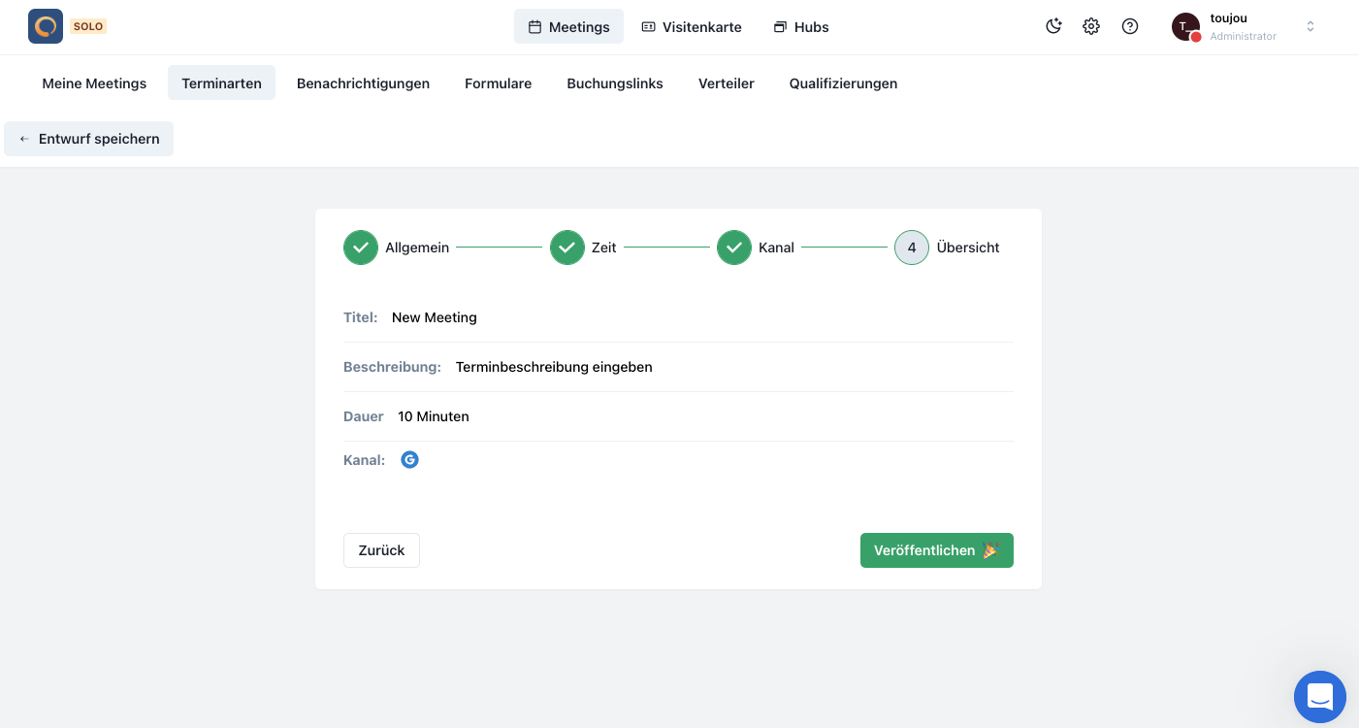Screen dimensions: 1359x728
Task: Return to the Kanal step checkmark
Action: (x=734, y=248)
